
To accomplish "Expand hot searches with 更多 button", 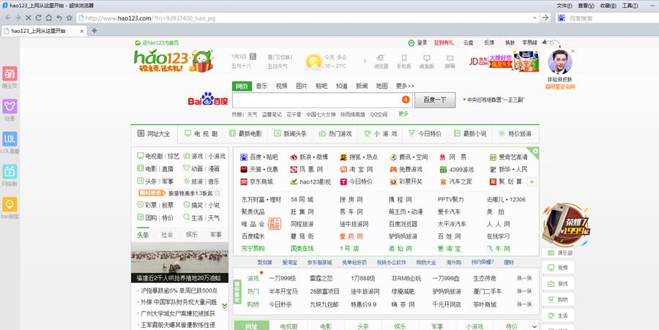I will click(403, 113).
